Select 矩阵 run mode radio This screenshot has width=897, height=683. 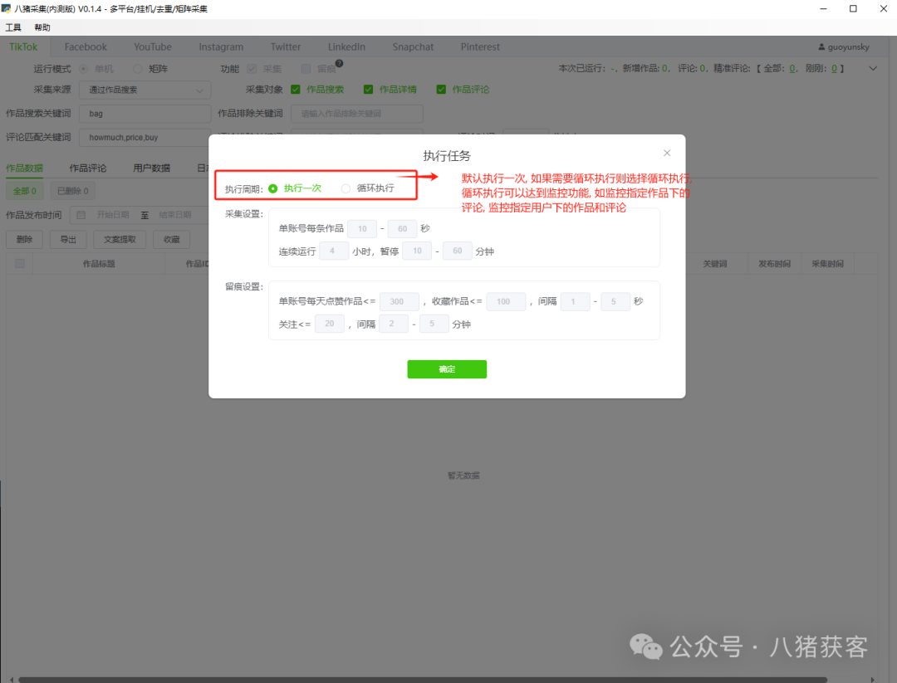pyautogui.click(x=137, y=69)
